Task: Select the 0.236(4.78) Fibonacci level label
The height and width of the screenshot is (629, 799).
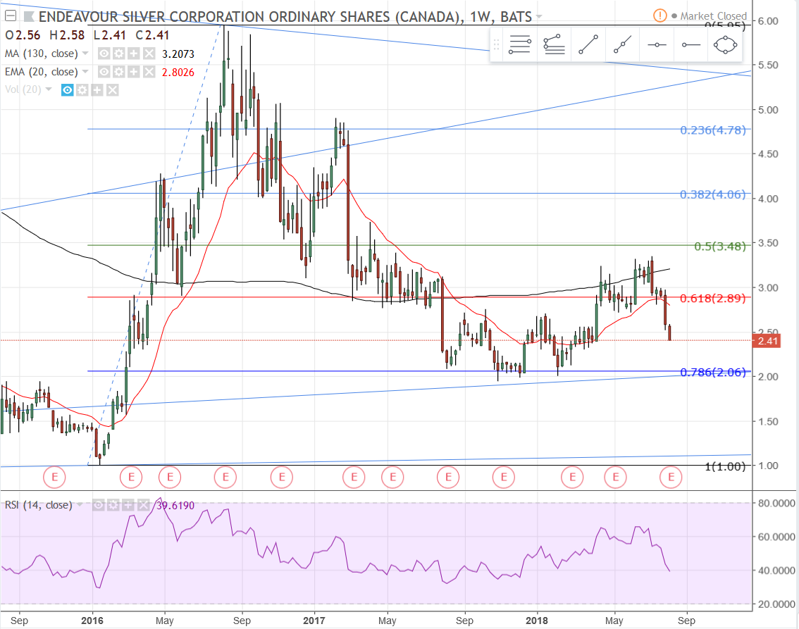Action: point(713,130)
